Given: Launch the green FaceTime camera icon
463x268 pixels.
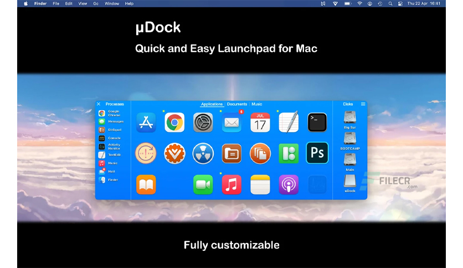Looking at the screenshot, I should point(203,185).
